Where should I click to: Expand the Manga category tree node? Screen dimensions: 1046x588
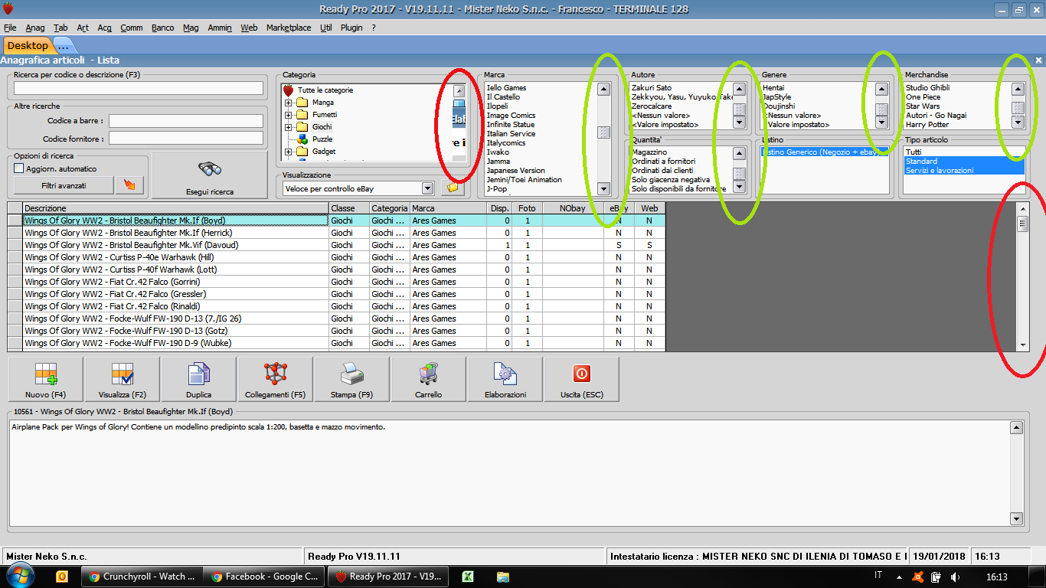(288, 103)
